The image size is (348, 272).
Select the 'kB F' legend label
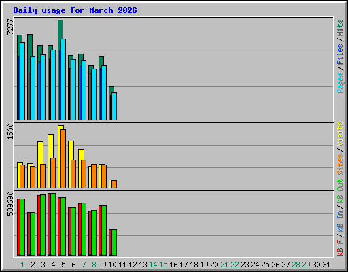click(x=340, y=248)
